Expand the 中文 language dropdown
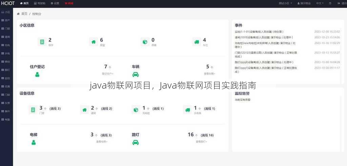The height and width of the screenshot is (166, 347). 320,3
